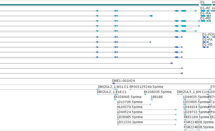Click the 188186 label
The image size is (215, 131).
157,97
